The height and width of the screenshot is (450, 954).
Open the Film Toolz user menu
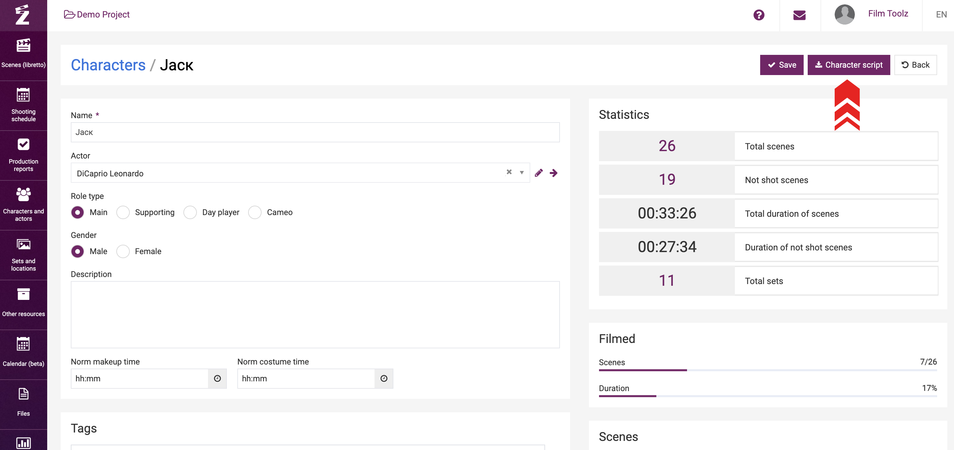pos(888,14)
